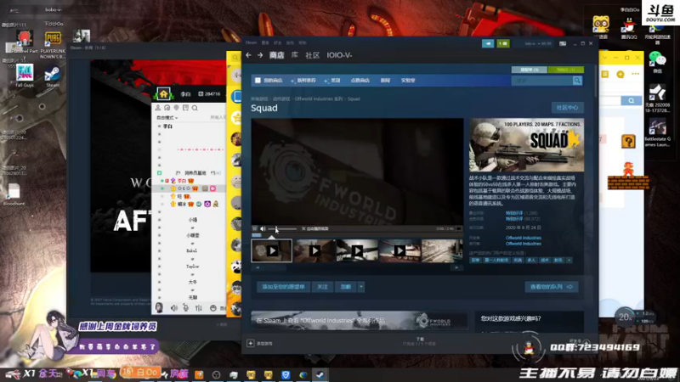This screenshot has width=680, height=382.
Task: Open 实验室 labs menu item
Action: click(x=408, y=81)
